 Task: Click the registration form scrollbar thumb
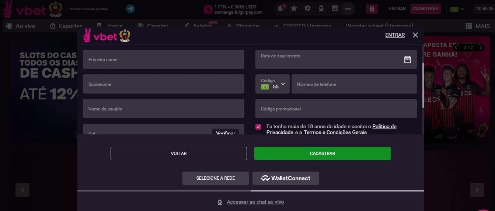click(423, 85)
